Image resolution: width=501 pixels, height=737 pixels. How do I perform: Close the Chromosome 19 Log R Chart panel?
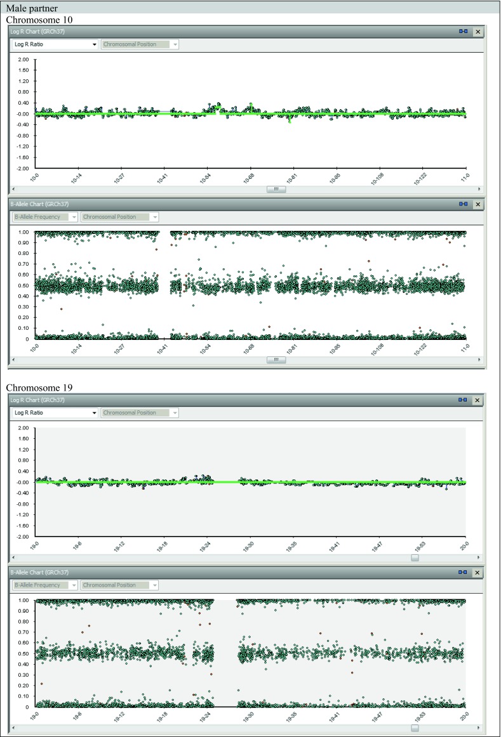point(478,400)
